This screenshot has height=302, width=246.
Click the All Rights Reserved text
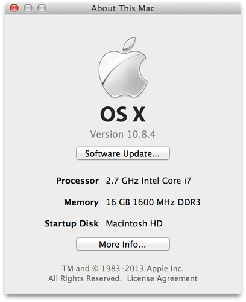(85, 278)
